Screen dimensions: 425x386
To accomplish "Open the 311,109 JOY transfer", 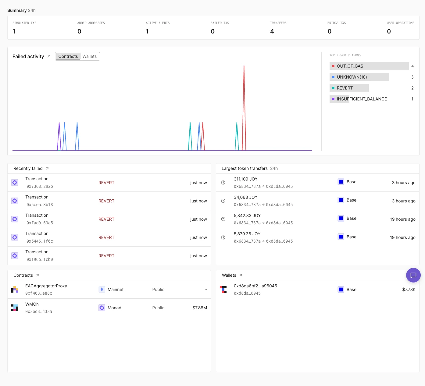I will (318, 183).
